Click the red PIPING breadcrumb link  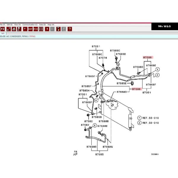point(32,36)
